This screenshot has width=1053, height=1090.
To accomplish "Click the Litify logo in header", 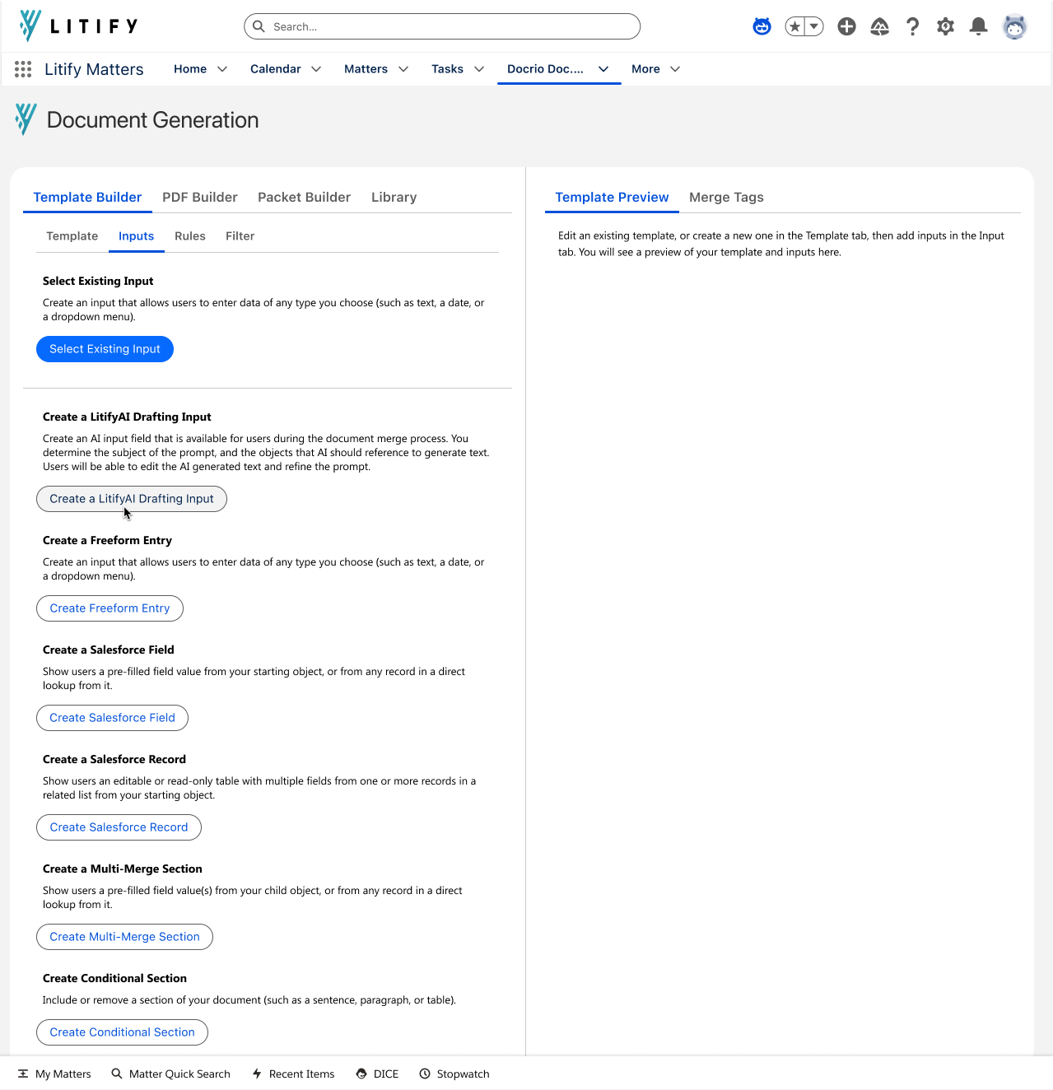I will 78,26.
